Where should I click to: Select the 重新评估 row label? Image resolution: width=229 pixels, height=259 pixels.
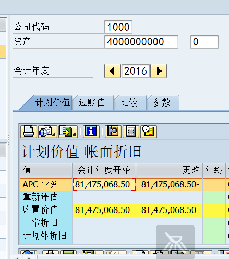point(46,197)
